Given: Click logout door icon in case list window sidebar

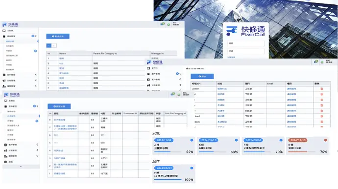Looking at the screenshot, I should [5, 162].
